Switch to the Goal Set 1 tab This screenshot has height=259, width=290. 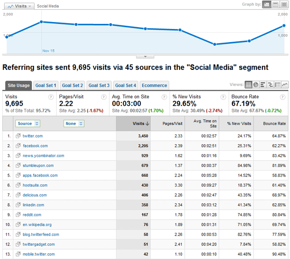[46, 85]
